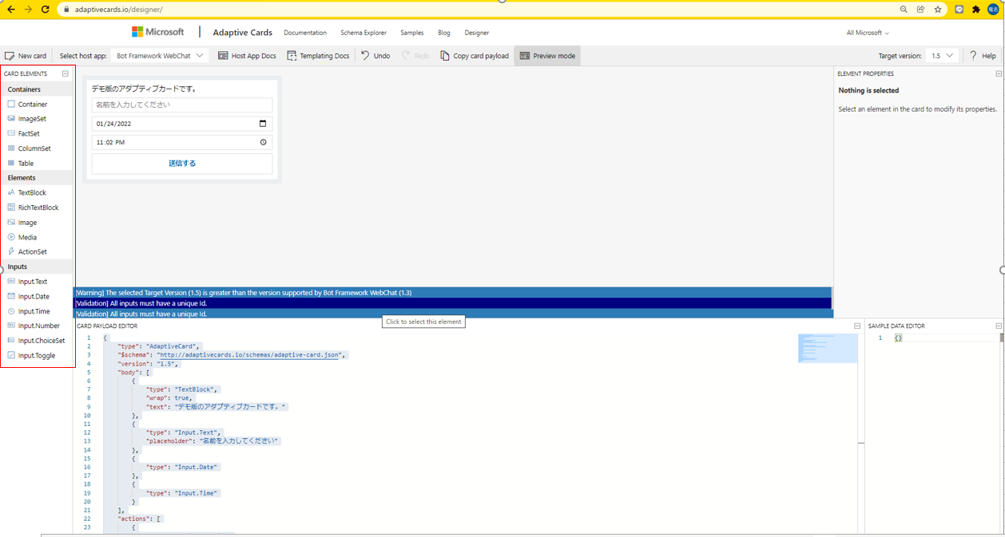Screen dimensions: 1005x537
Task: Select the Input.Toggle element
Action: coord(31,356)
